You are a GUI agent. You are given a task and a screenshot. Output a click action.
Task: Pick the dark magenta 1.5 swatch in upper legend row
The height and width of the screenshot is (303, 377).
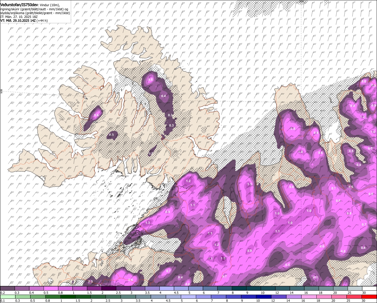point(94,289)
